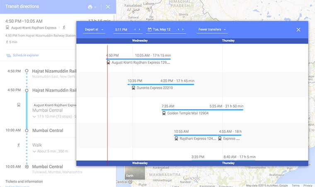Click the train icon beside the route line
The width and height of the screenshot is (315, 187).
[x=19, y=105]
